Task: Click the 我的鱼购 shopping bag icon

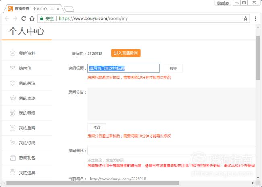Action: pyautogui.click(x=12, y=128)
